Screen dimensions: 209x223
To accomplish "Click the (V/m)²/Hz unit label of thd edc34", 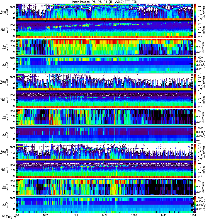I will click(x=204, y=82).
